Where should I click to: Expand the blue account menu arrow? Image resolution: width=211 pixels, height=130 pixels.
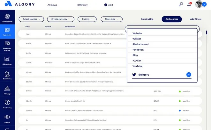click(x=204, y=4)
